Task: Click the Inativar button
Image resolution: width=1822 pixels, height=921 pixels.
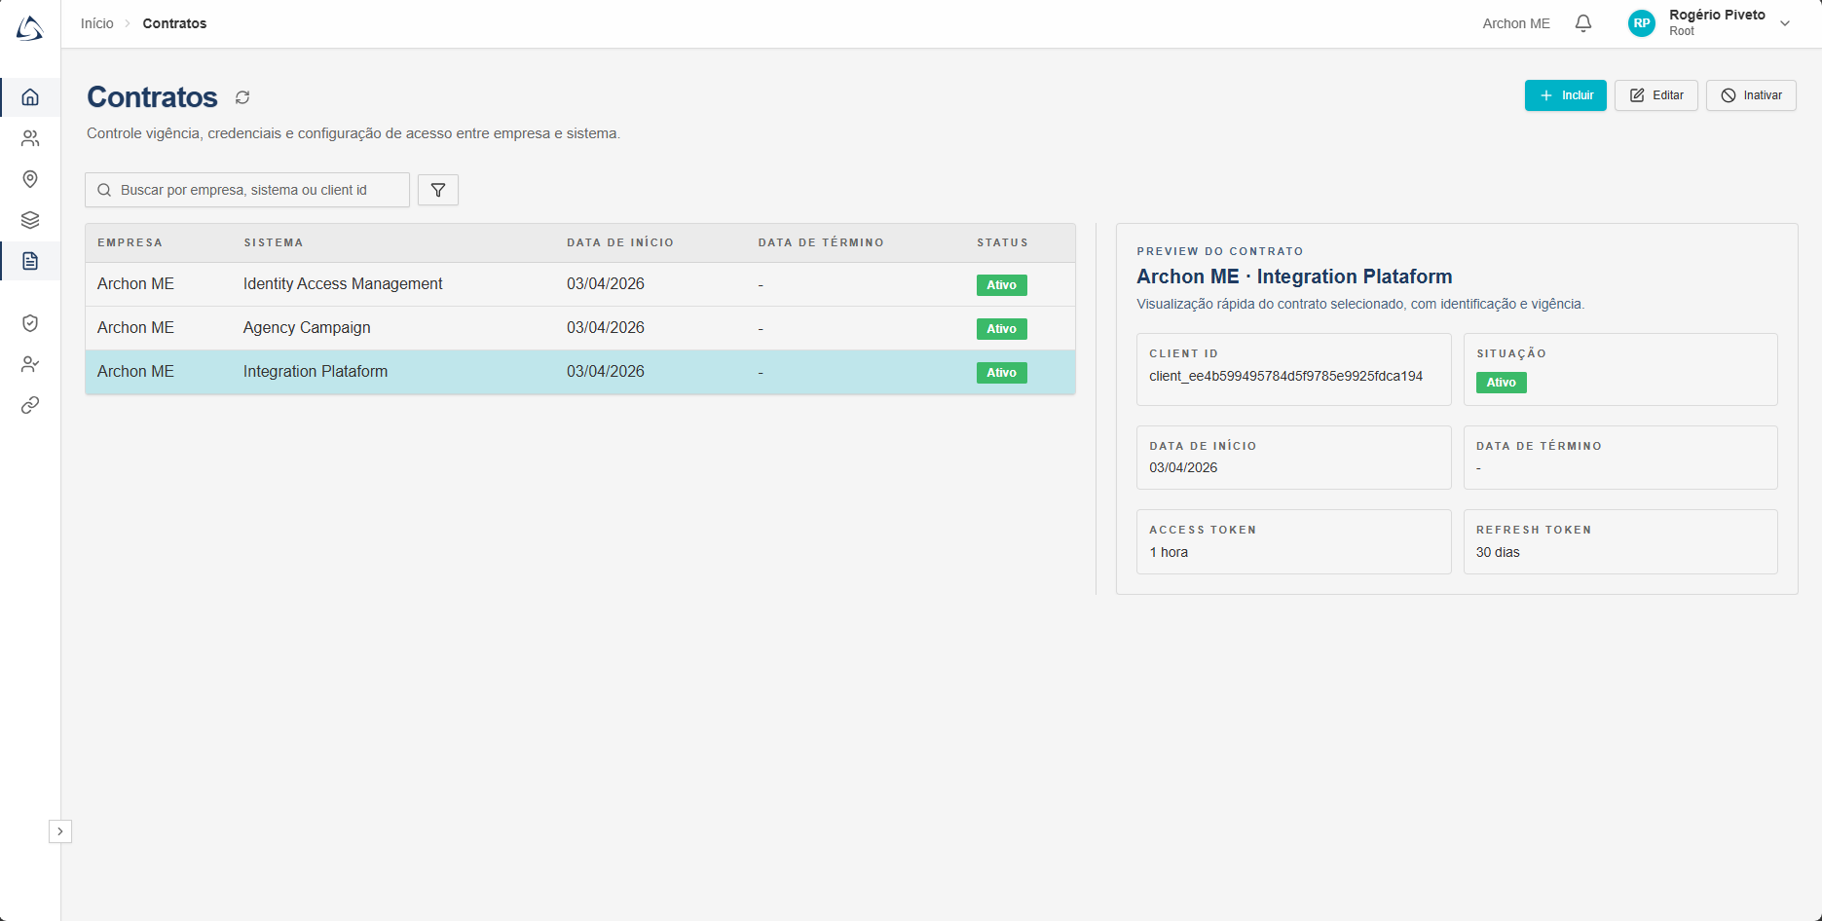Action: click(x=1750, y=95)
